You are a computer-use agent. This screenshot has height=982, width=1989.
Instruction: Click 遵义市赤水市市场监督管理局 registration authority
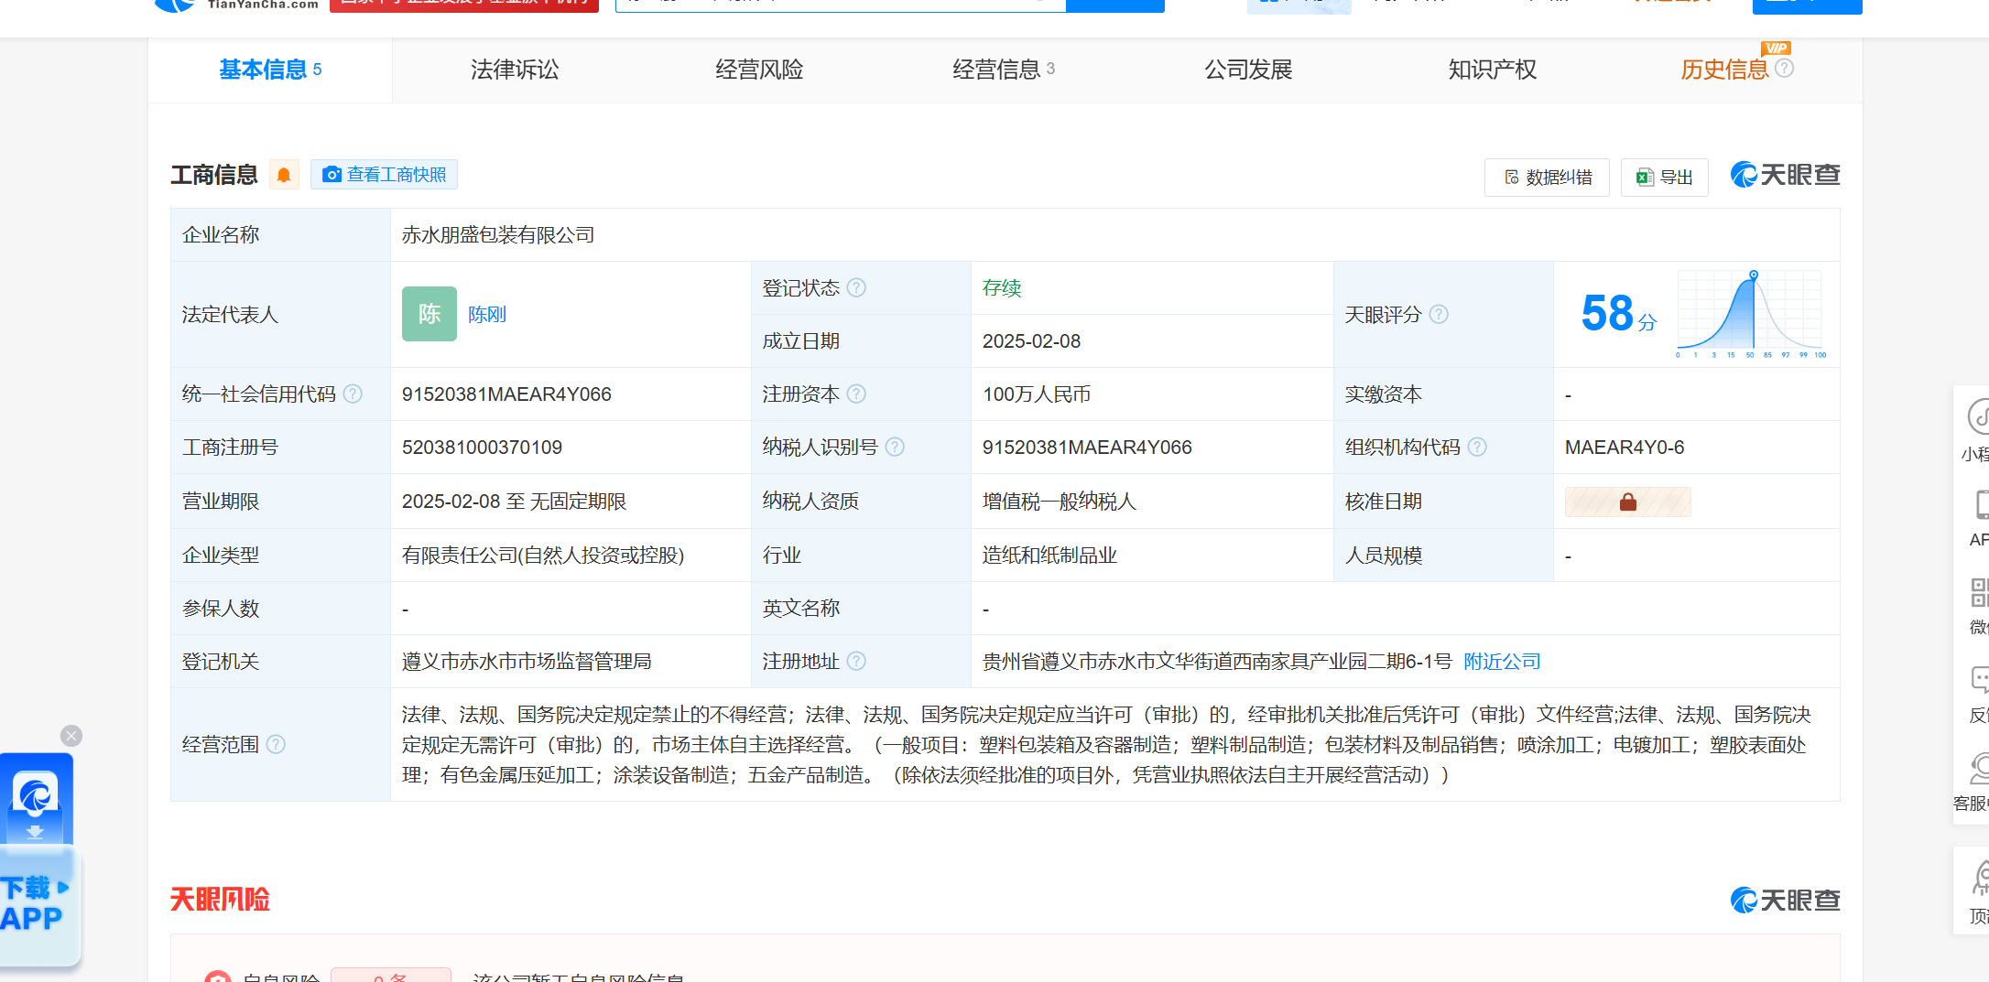point(527,662)
